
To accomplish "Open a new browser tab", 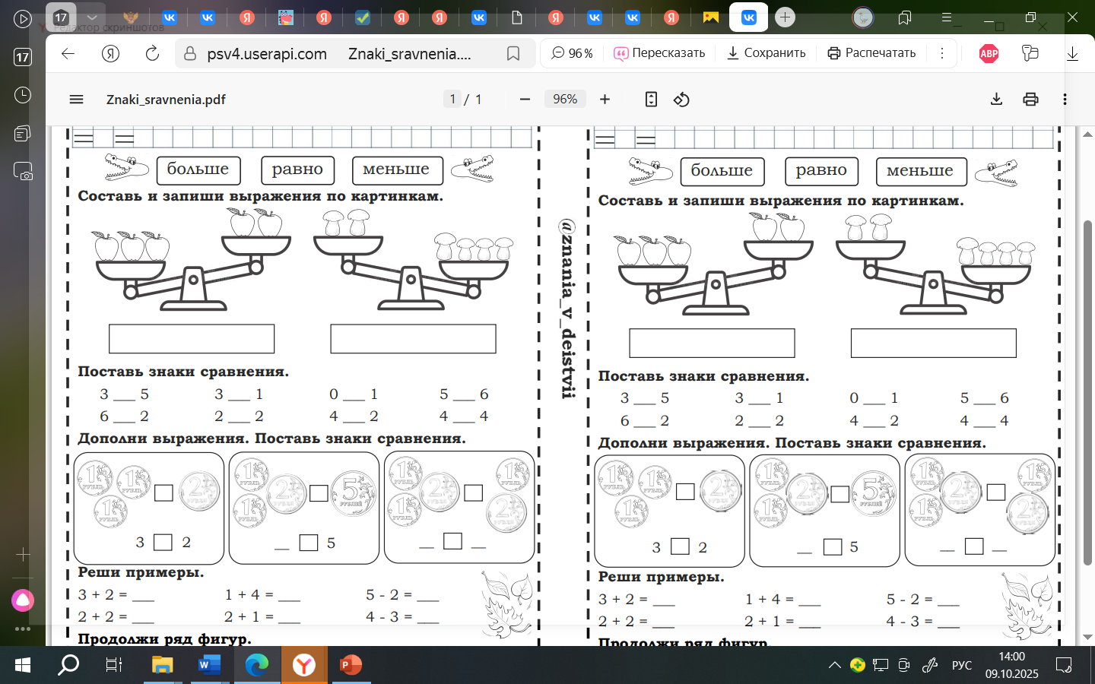I will pos(785,17).
